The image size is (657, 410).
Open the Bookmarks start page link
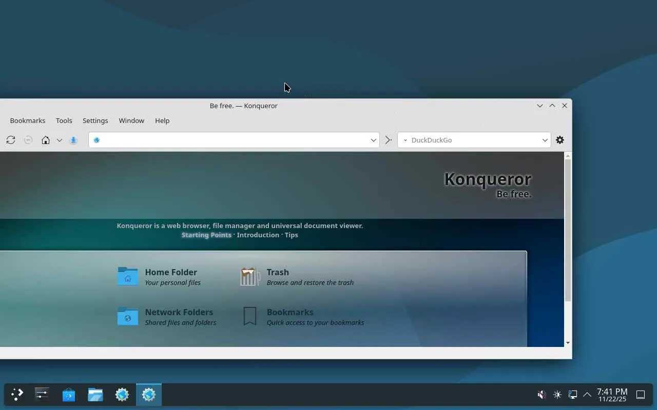[290, 312]
